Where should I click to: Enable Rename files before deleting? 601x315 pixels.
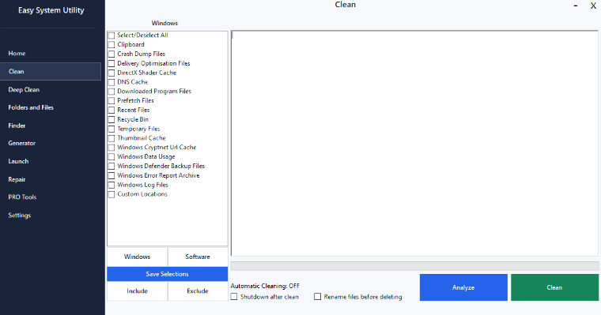[x=317, y=297]
